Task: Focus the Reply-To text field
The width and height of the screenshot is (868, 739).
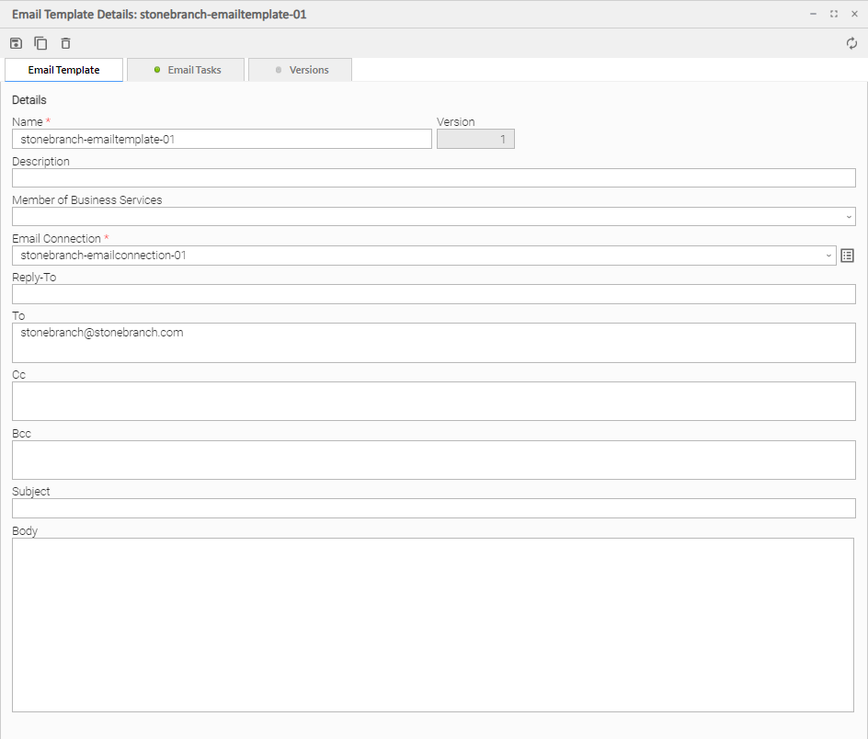Action: pos(433,294)
